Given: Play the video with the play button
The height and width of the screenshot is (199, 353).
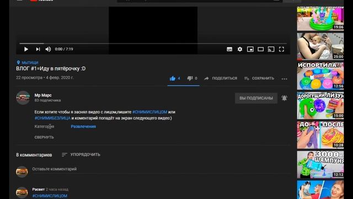Looking at the screenshot, I should pyautogui.click(x=26, y=49).
